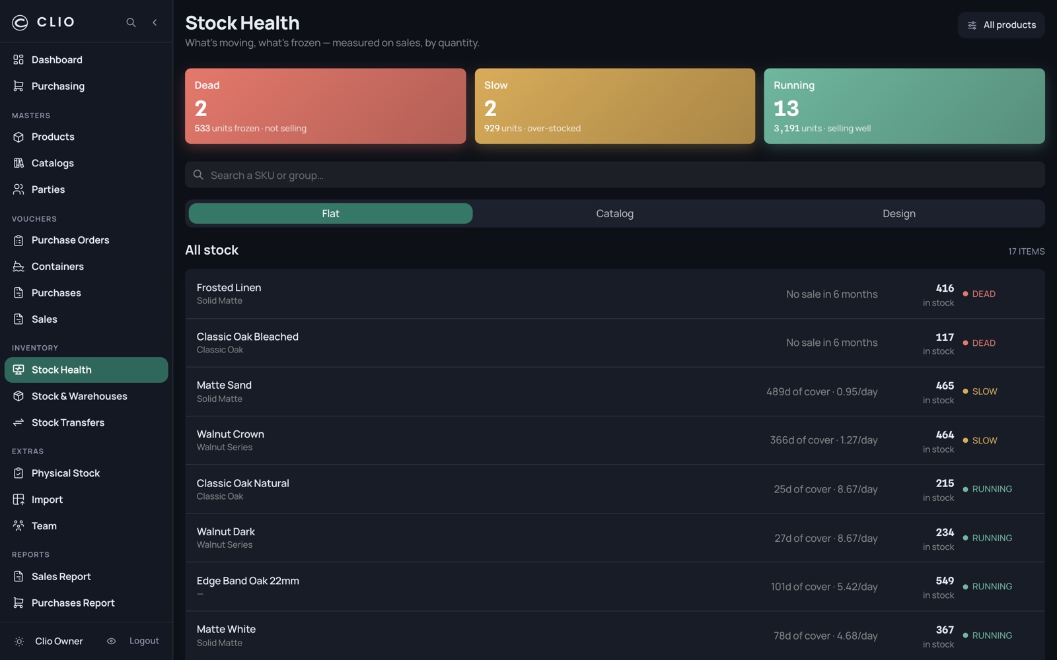Click the Team members icon
Image resolution: width=1057 pixels, height=660 pixels.
point(18,526)
